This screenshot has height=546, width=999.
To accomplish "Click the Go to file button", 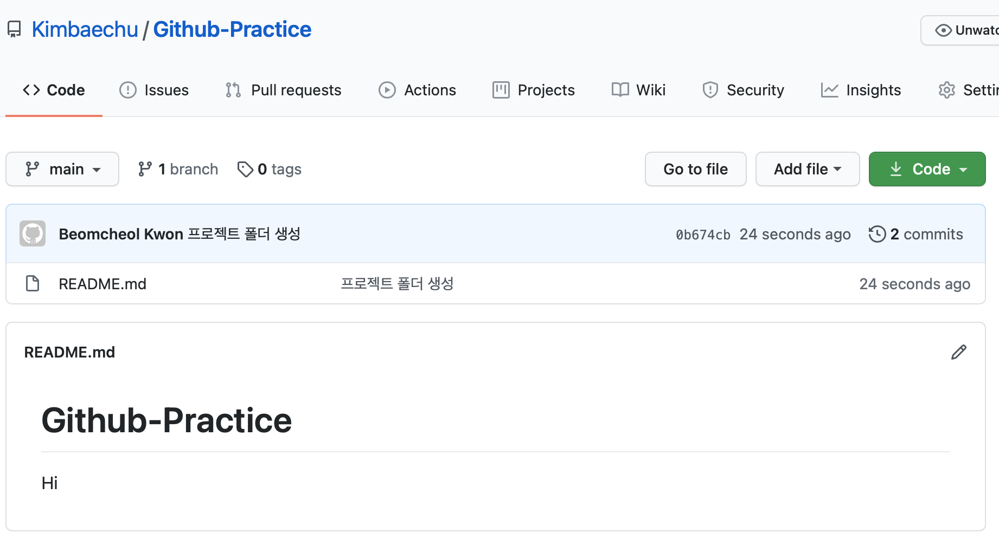I will tap(695, 169).
